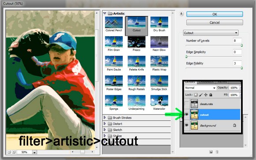Toggle lock image pixels brush icon
The image size is (256, 160).
point(201,95)
